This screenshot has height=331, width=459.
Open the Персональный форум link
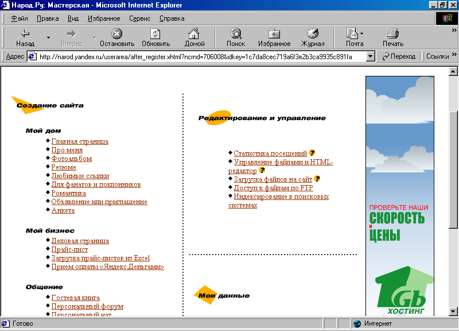pos(87,306)
